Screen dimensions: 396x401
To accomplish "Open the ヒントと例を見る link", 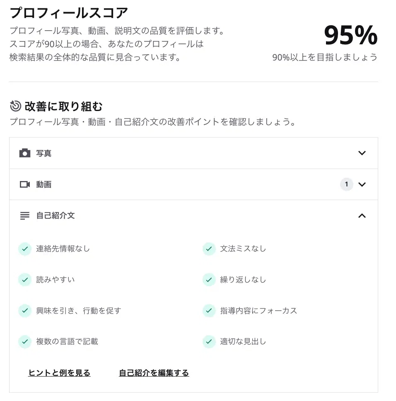I will click(59, 372).
